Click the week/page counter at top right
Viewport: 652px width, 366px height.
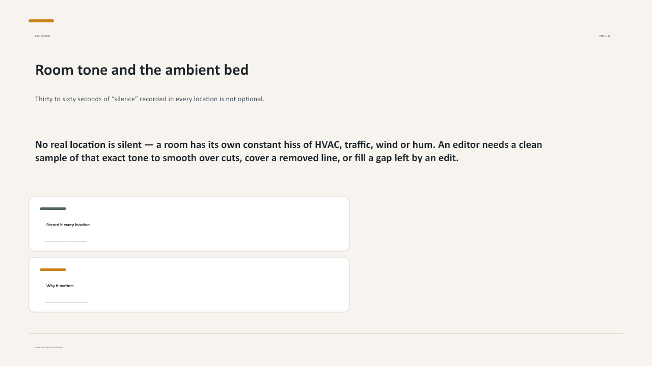(605, 36)
